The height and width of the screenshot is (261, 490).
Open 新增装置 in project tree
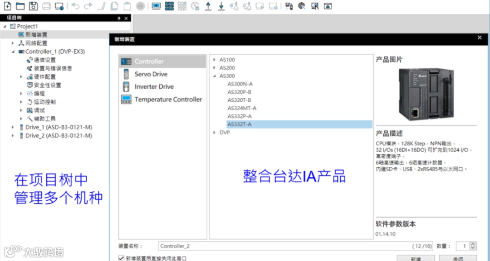click(x=33, y=34)
